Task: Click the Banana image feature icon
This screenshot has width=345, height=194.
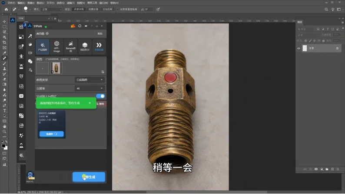Action: 71,46
